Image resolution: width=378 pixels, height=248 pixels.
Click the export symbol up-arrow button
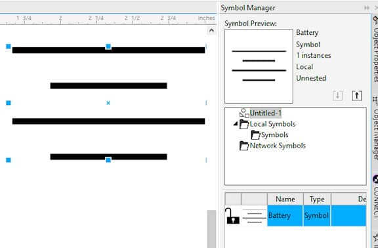coord(357,96)
